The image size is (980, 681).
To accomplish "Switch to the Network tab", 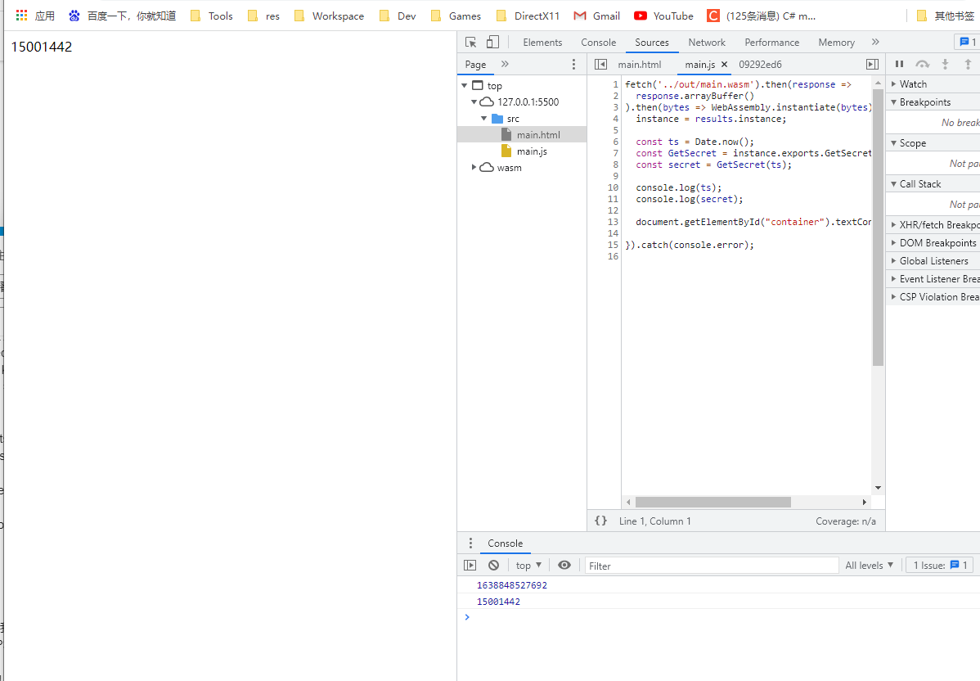I will [x=706, y=43].
